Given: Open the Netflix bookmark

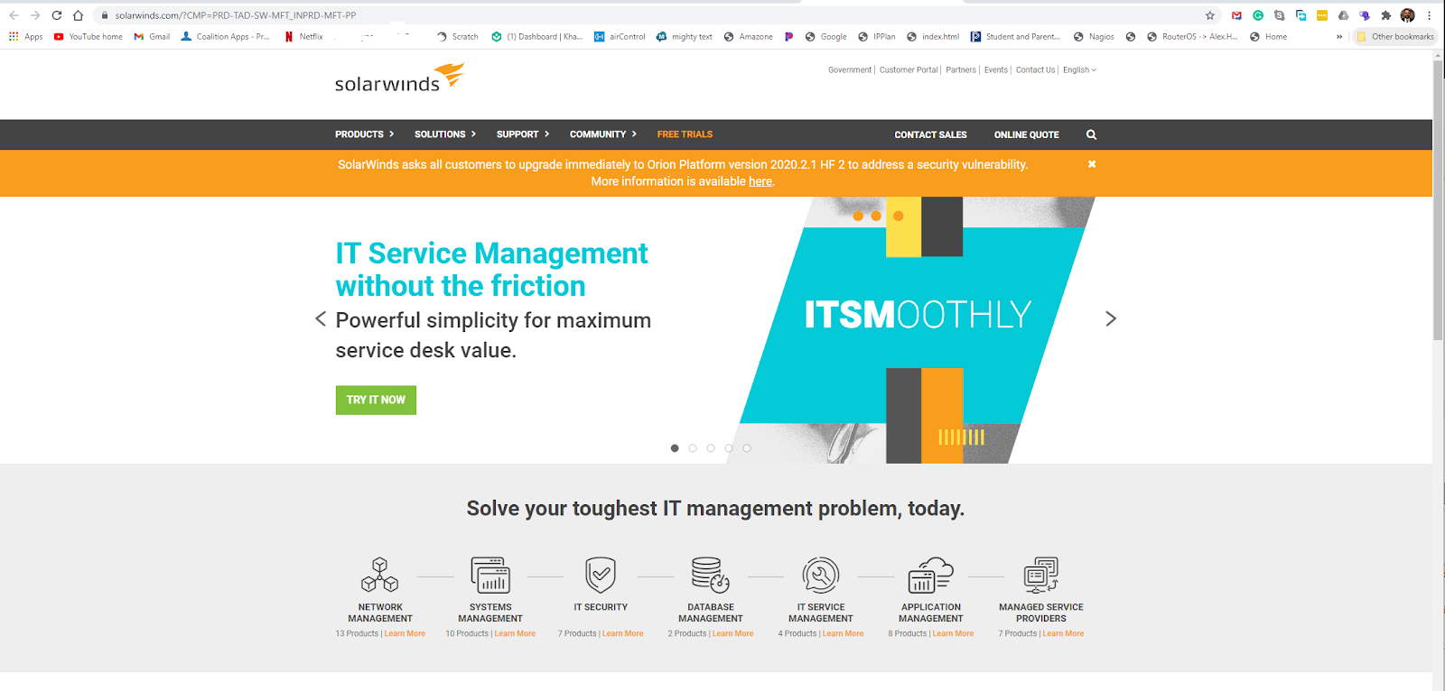Looking at the screenshot, I should pyautogui.click(x=303, y=37).
